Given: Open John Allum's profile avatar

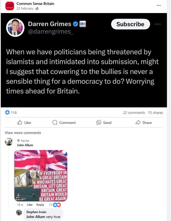Looking at the screenshot, I should [x=9, y=142].
